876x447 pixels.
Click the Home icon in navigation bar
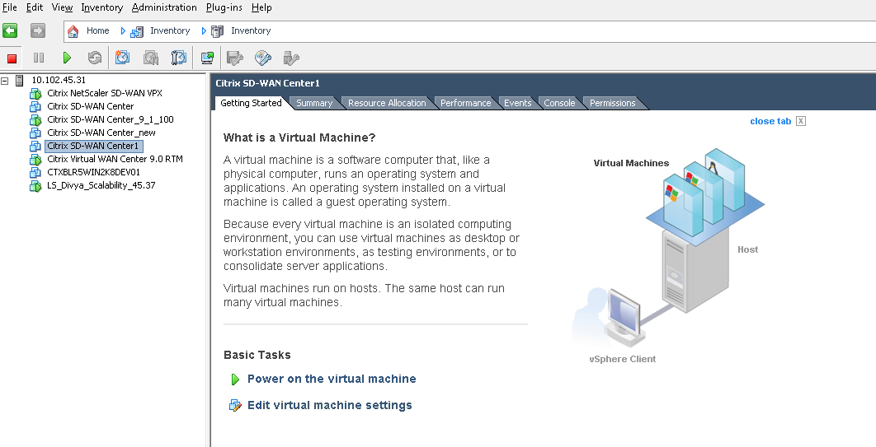(x=73, y=31)
